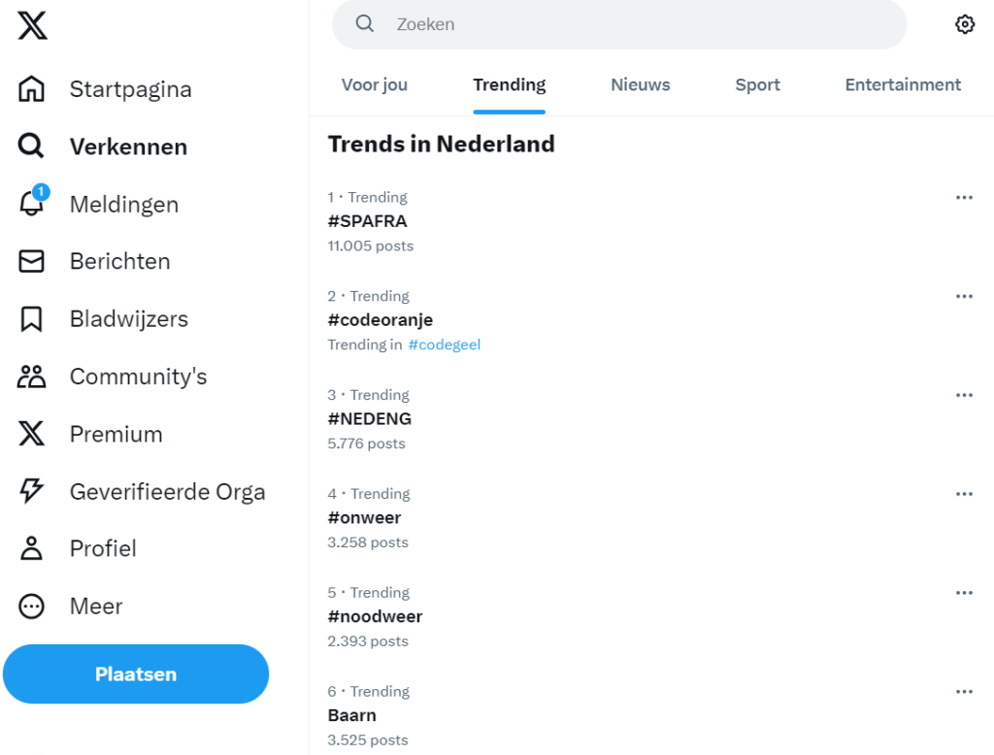The image size is (994, 755).
Task: Open options menu for Baarn trend
Action: 964,691
